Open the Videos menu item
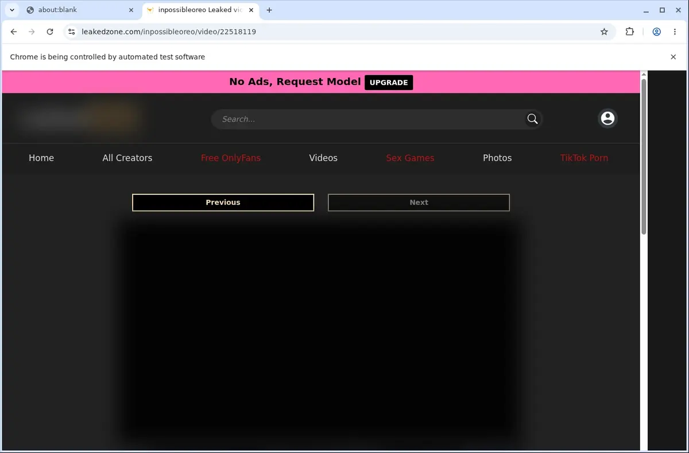Screen dimensions: 689x453 [x=323, y=158]
